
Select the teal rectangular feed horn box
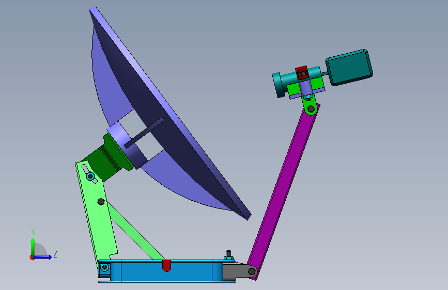pos(349,68)
